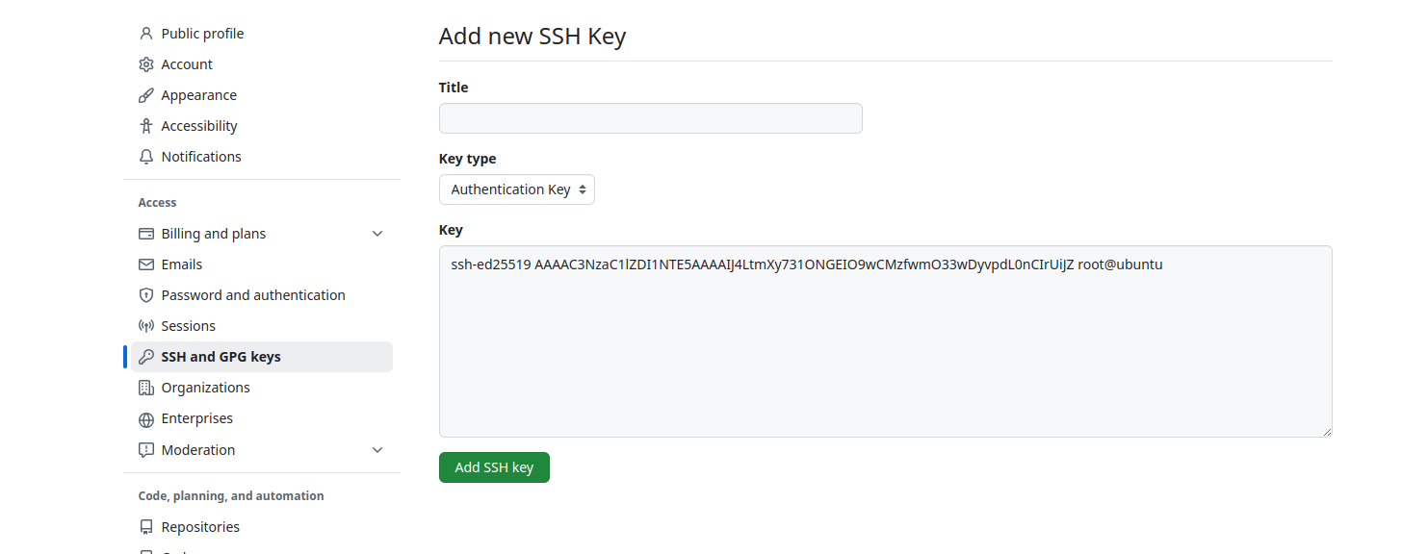
Task: Click the Sessions broadcast icon
Action: [x=146, y=326]
